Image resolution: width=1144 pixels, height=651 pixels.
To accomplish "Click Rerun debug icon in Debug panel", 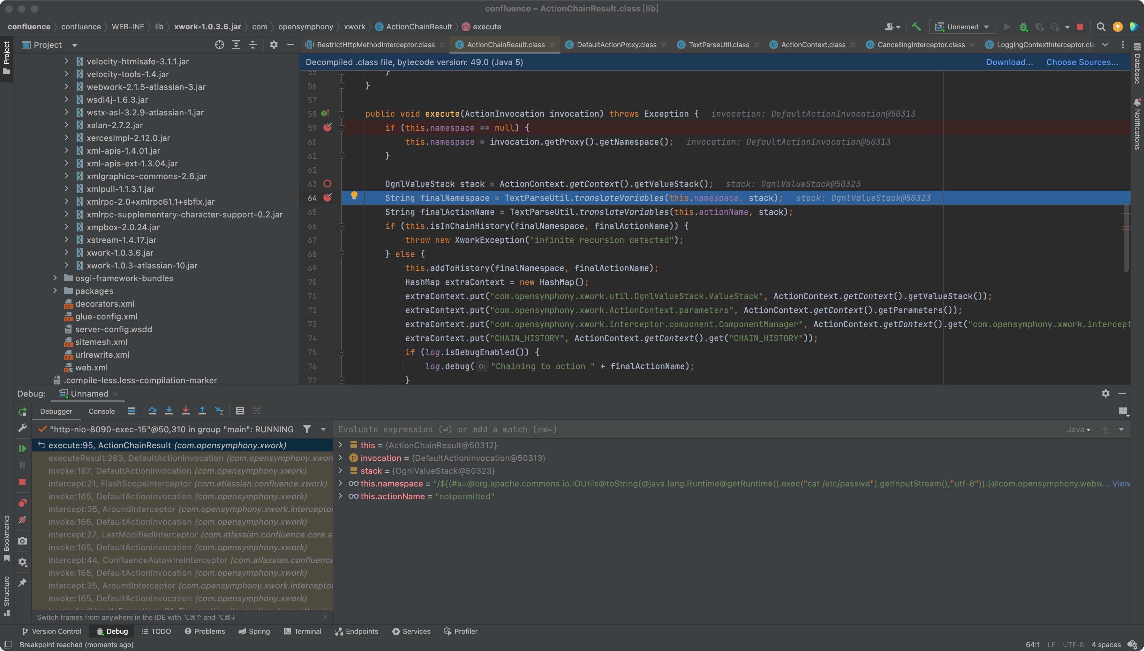I will tap(22, 411).
